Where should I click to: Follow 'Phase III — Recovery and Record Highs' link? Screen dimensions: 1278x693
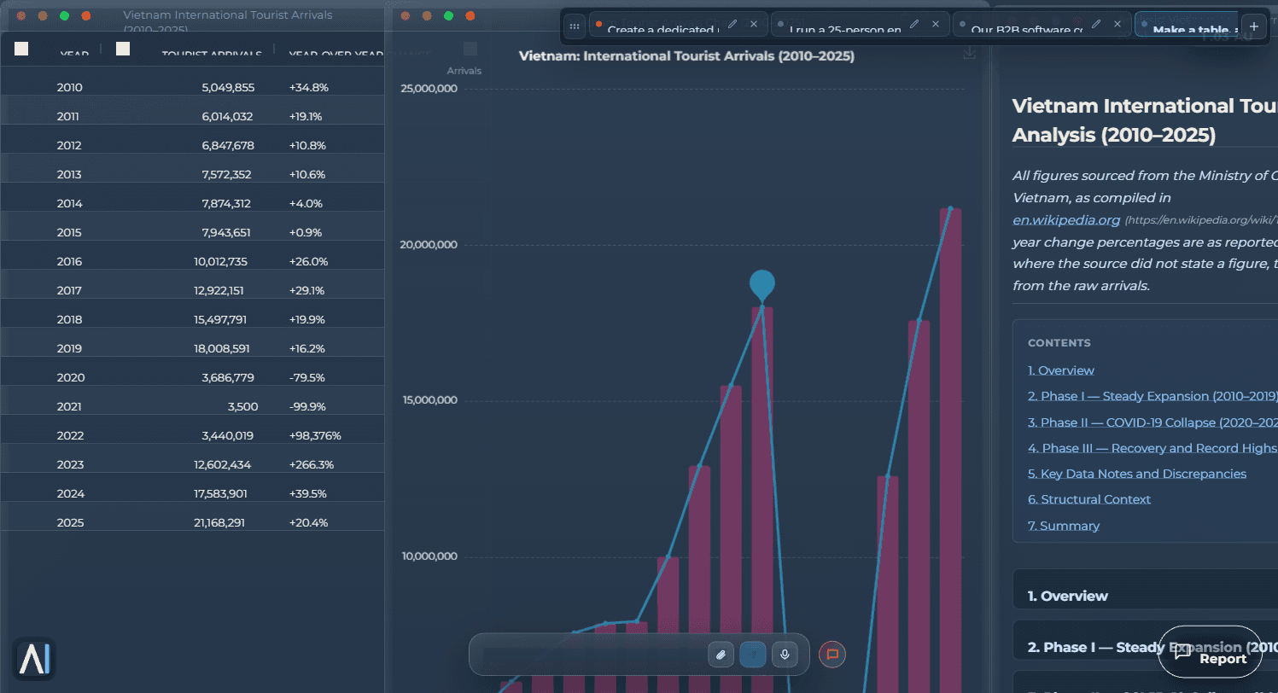(1153, 448)
